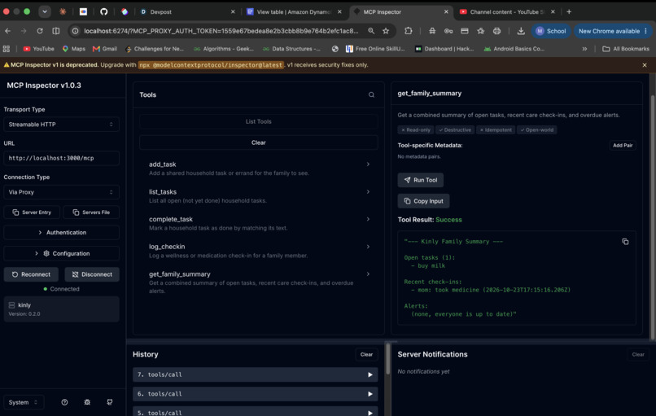Switch to the Amazon DynamoDB tab
This screenshot has width=656, height=416.
click(295, 11)
